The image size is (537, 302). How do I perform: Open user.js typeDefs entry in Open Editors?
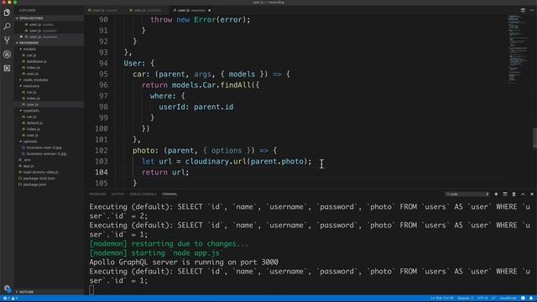43,30
